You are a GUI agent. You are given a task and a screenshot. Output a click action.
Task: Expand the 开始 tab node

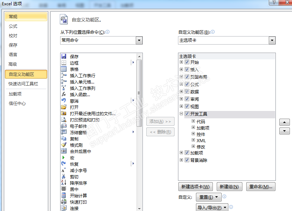tap(181, 62)
